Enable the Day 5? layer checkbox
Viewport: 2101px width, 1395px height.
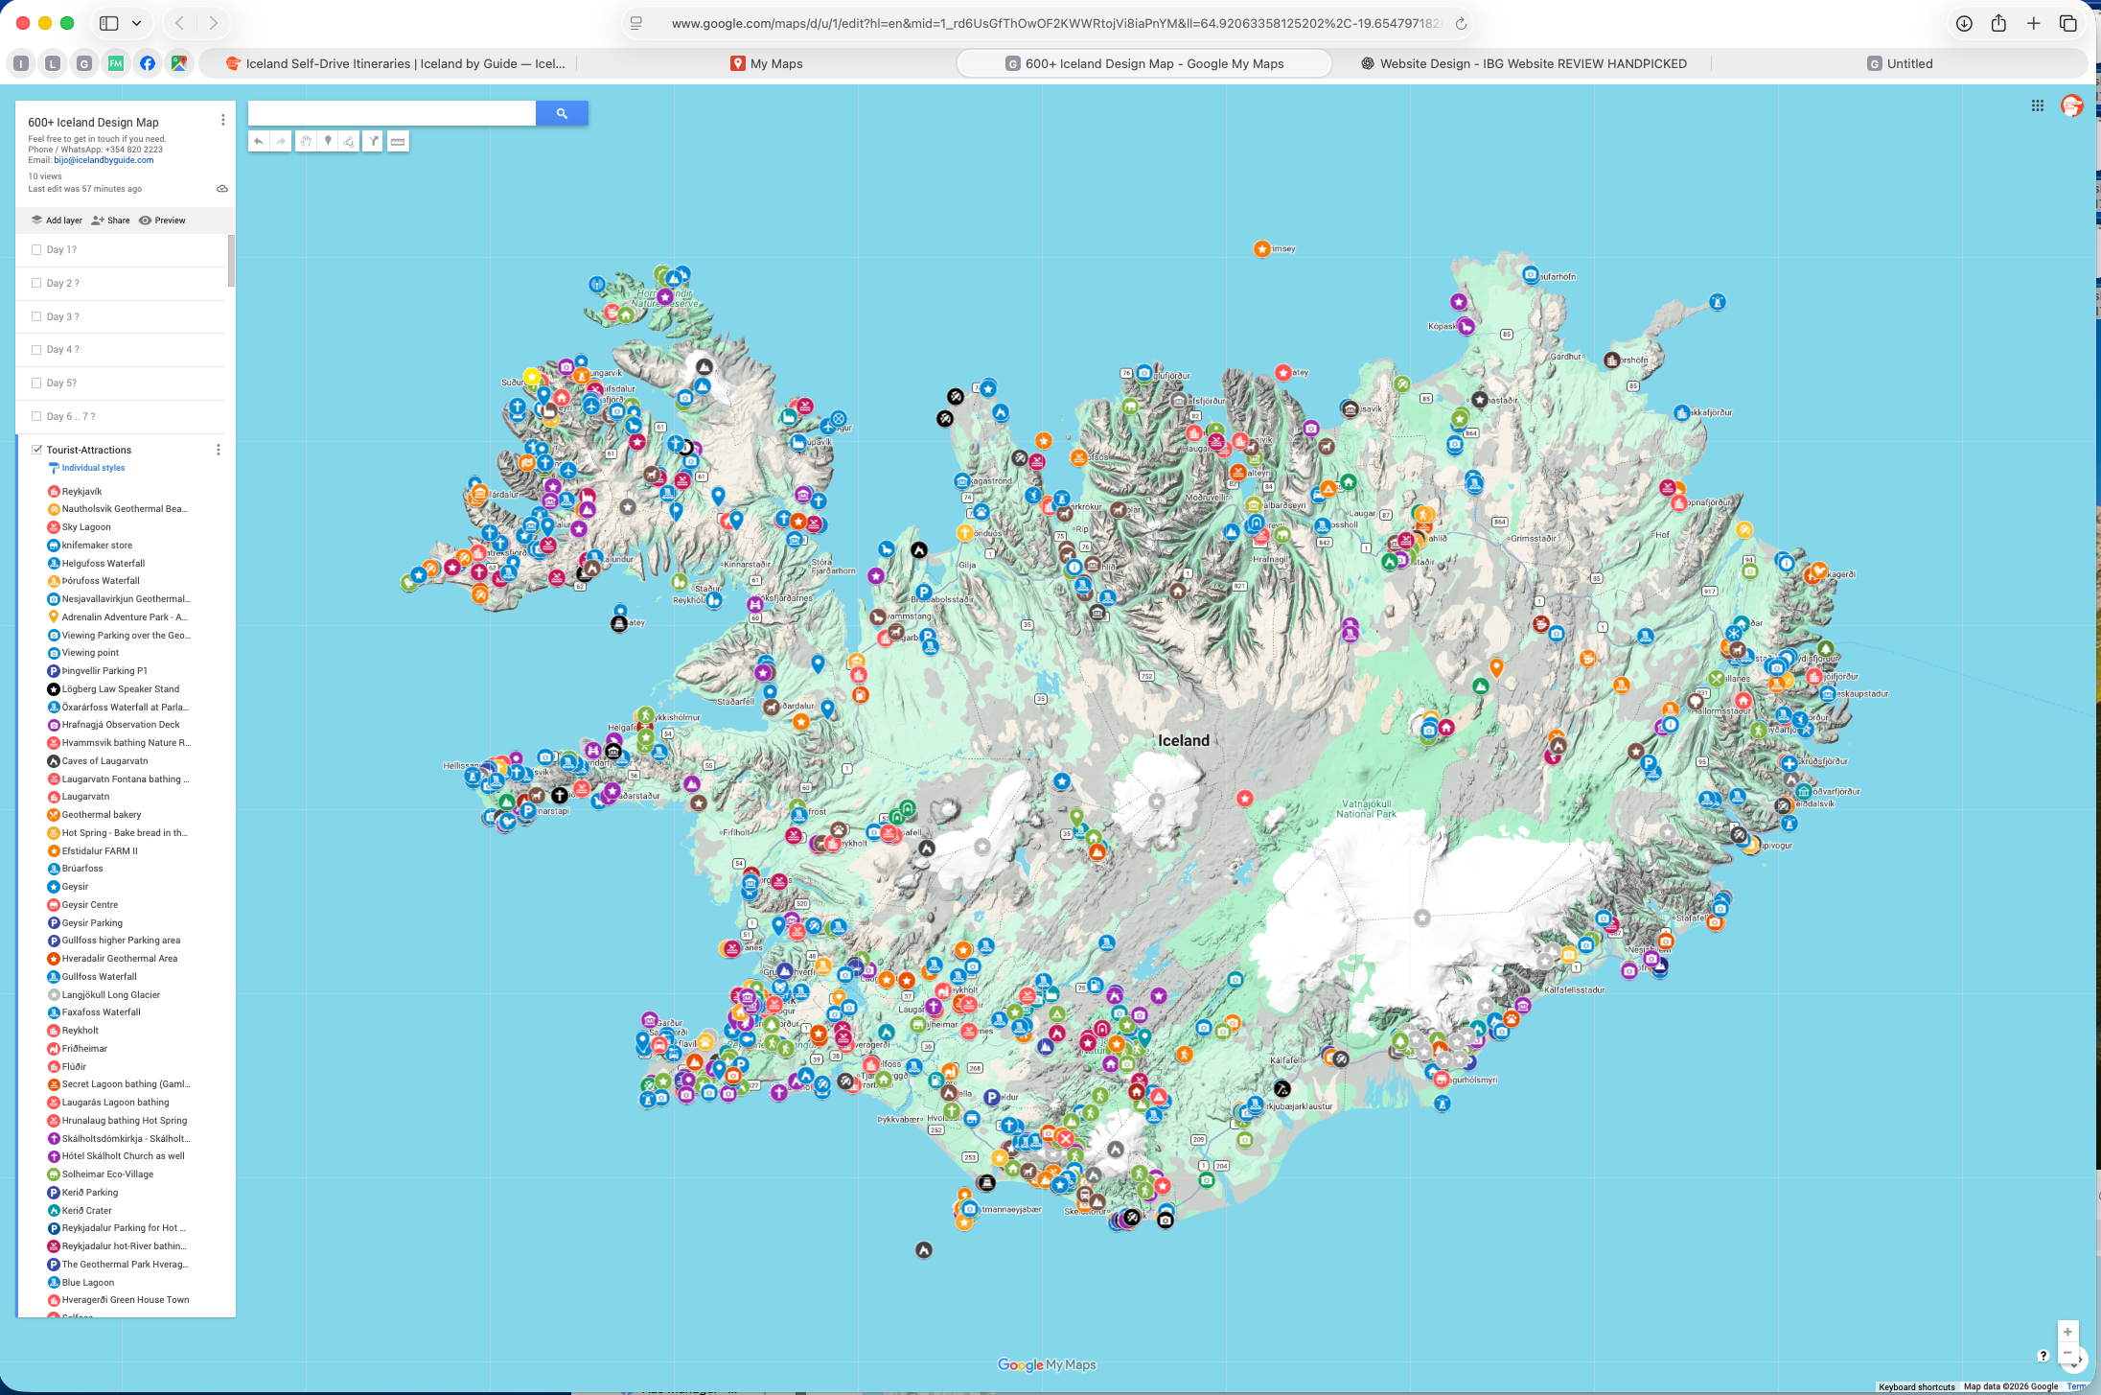[x=36, y=383]
